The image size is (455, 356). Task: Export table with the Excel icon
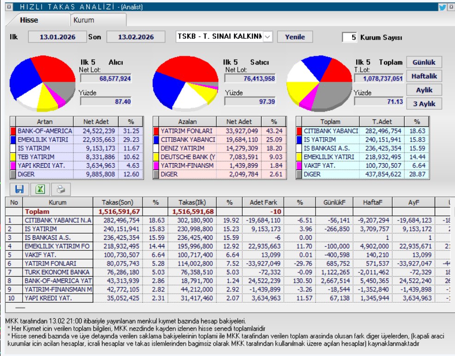40,190
